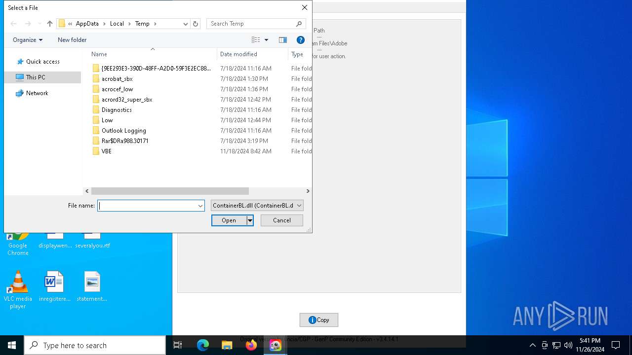
Task: Go back in file dialog navigation
Action: pos(14,24)
